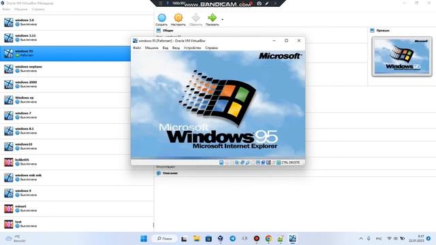This screenshot has width=436, height=245.
Task: Click the Поиск search box on taskbar
Action: (165, 239)
